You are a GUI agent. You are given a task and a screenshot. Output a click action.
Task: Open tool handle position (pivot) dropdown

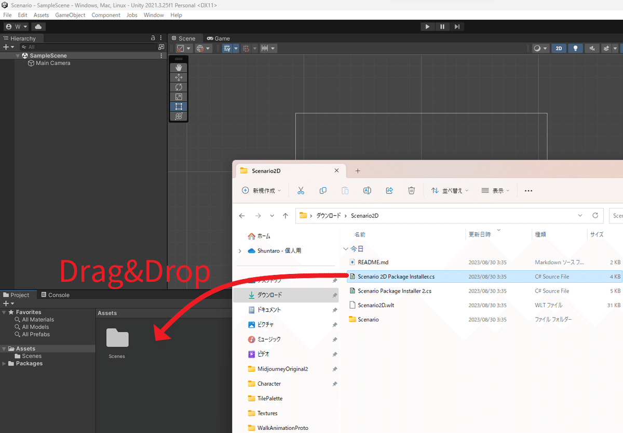tap(183, 48)
